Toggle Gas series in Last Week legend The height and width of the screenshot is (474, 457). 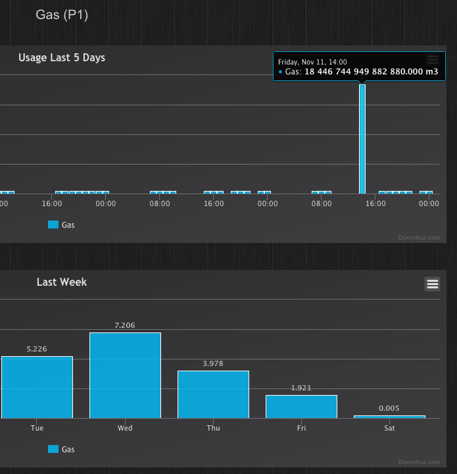tap(61, 449)
